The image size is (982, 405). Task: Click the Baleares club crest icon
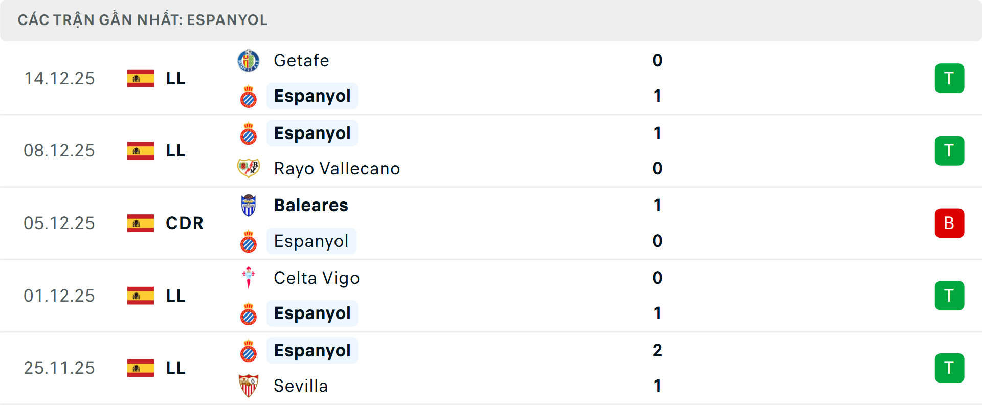click(x=249, y=206)
